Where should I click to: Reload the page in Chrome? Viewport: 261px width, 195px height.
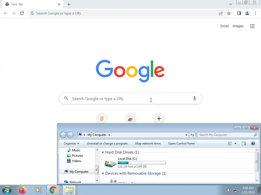[22, 13]
